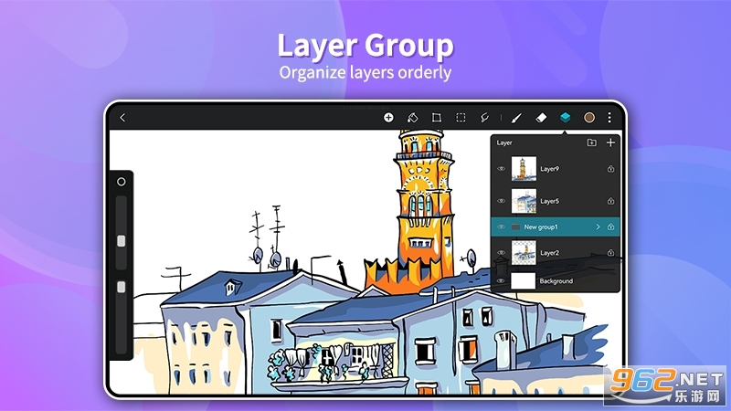Select the paint bucket fill tool
731x411 pixels.
point(413,118)
